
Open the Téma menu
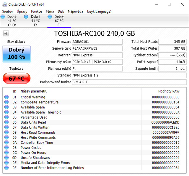pyautogui.click(x=50, y=12)
